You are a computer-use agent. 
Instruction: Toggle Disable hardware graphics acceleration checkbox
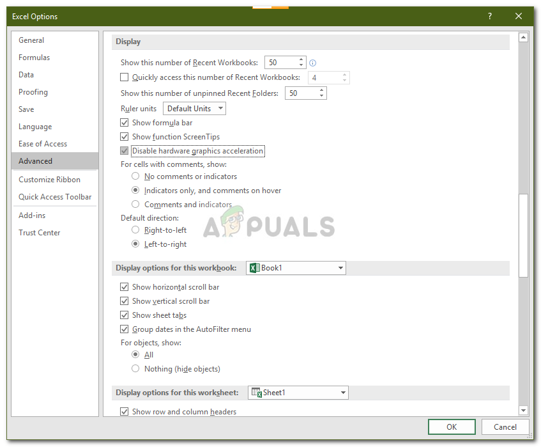tap(124, 151)
